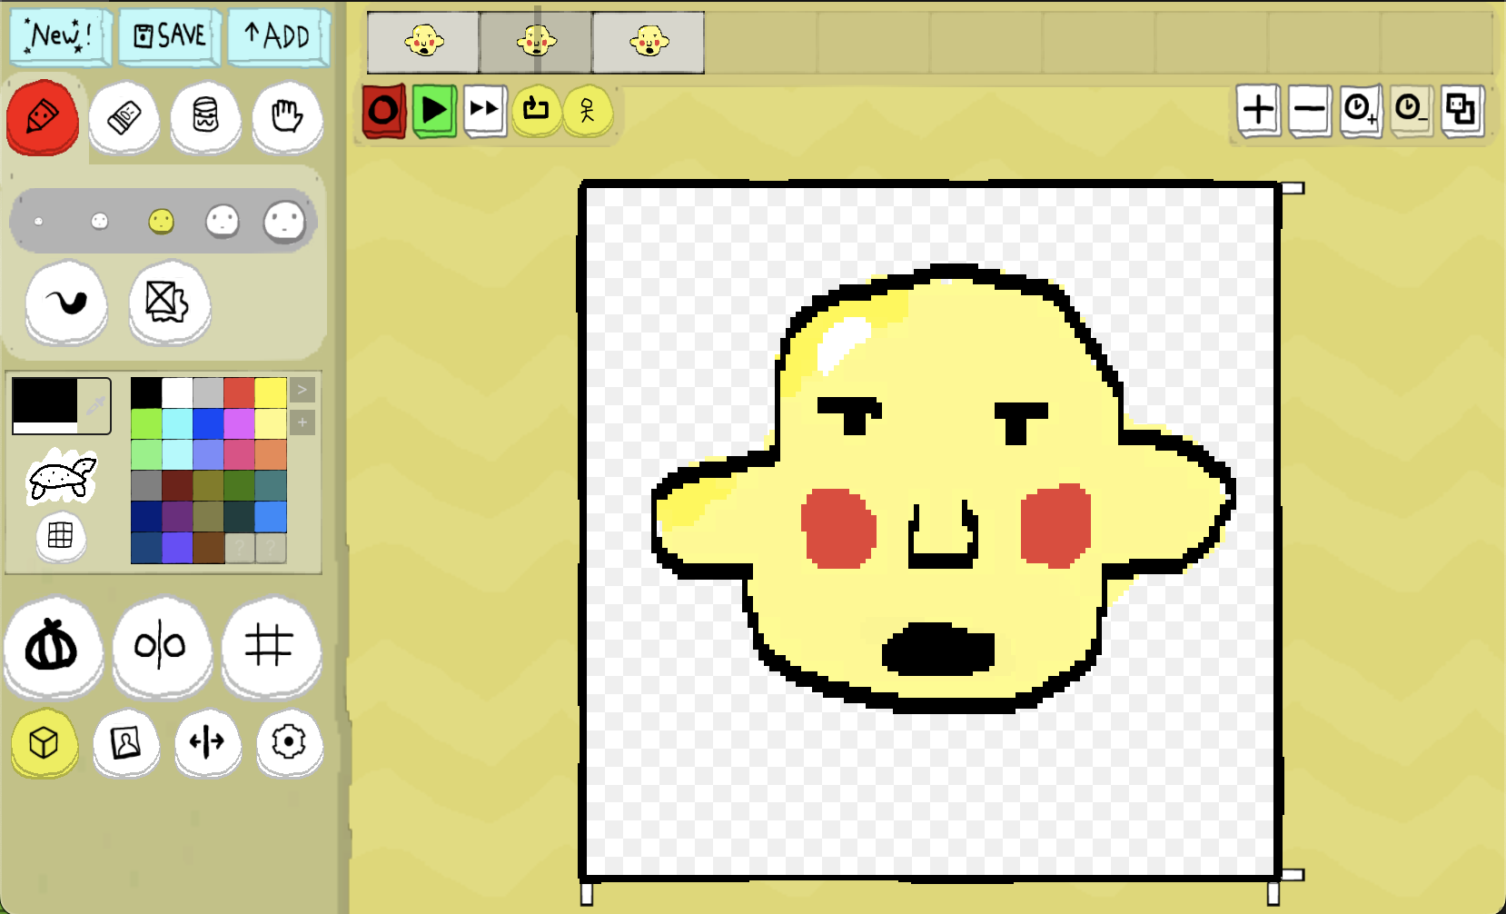The height and width of the screenshot is (914, 1506).
Task: Select the paint bucket fill tool
Action: point(205,118)
